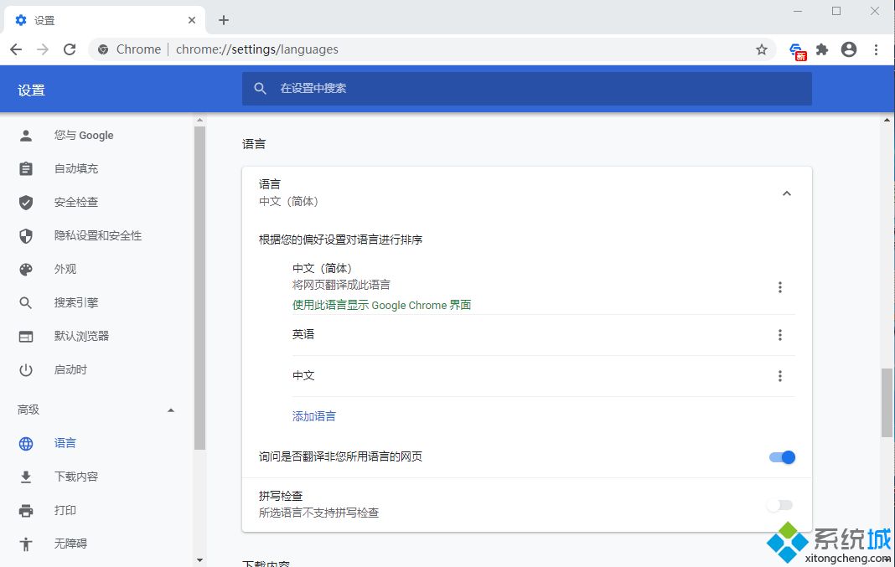Turn off the translate-pages offer toggle
Image resolution: width=895 pixels, height=567 pixels.
[782, 457]
